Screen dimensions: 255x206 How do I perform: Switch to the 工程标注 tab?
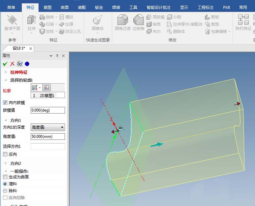(x=206, y=8)
